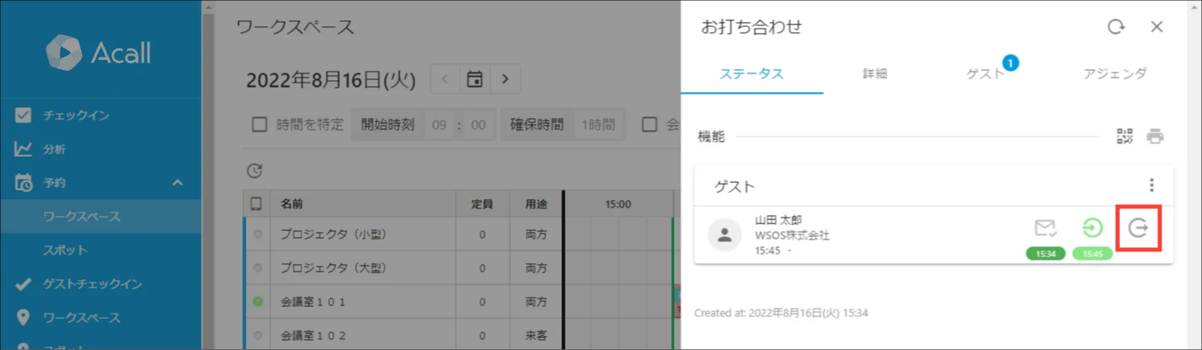Toggle the 時間を特定 checkbox
The height and width of the screenshot is (350, 1202).
(260, 125)
